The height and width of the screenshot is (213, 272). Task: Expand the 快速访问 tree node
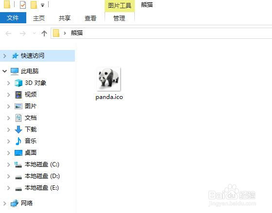pyautogui.click(x=5, y=56)
